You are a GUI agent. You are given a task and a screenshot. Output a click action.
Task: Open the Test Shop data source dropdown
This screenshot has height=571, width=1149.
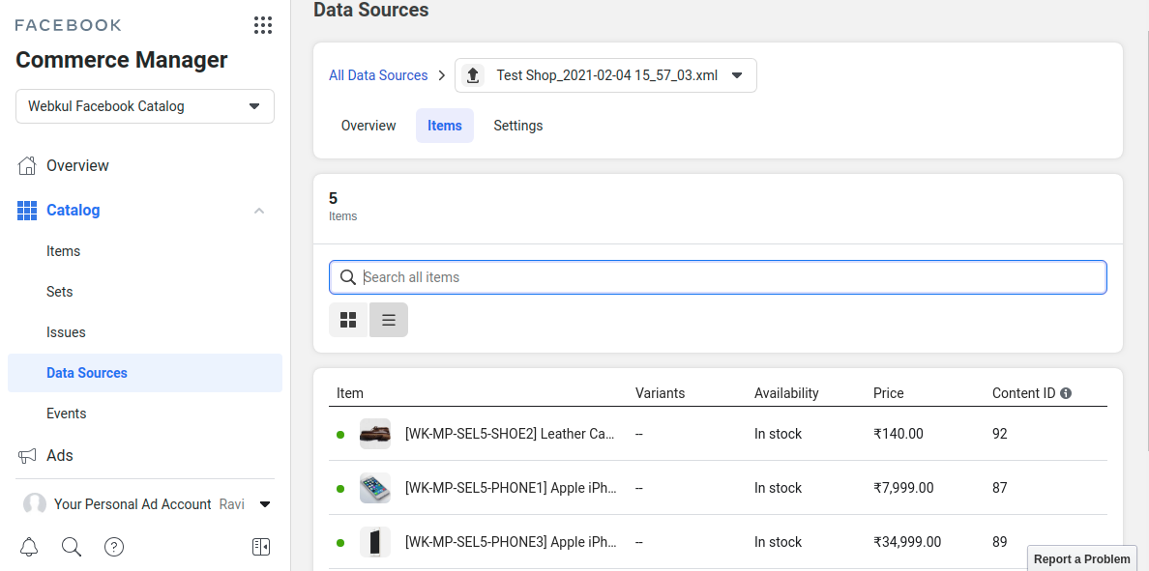point(606,75)
